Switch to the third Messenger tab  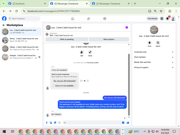pyautogui.click(x=111, y=4)
